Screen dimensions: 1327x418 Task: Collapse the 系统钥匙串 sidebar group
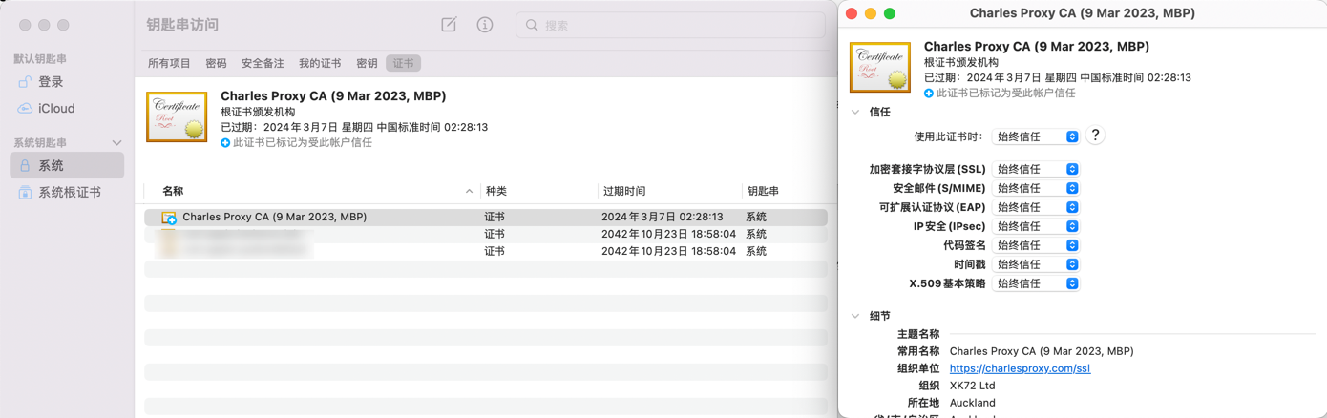[116, 143]
